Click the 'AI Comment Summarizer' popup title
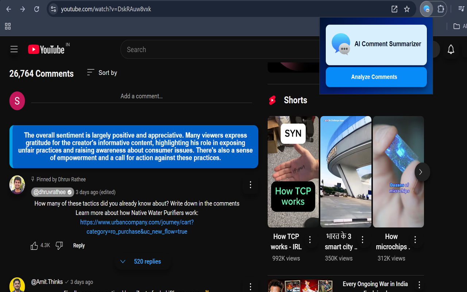 pos(388,44)
